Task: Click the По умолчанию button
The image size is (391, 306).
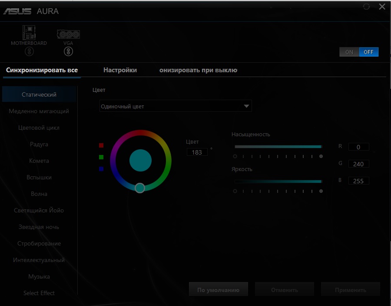Action: pyautogui.click(x=219, y=289)
